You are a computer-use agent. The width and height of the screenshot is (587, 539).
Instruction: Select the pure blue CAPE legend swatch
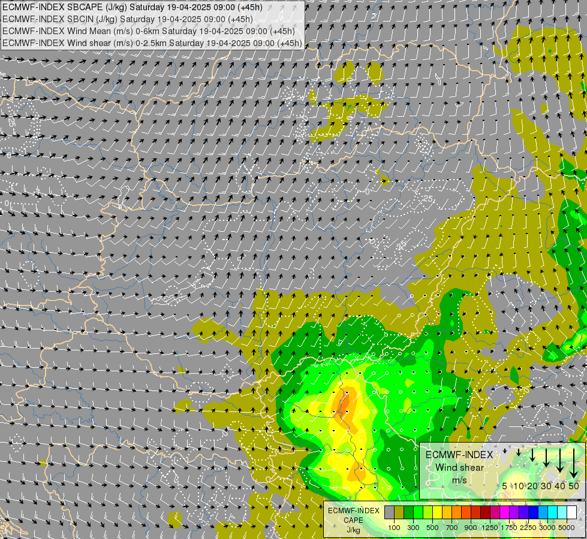534,512
